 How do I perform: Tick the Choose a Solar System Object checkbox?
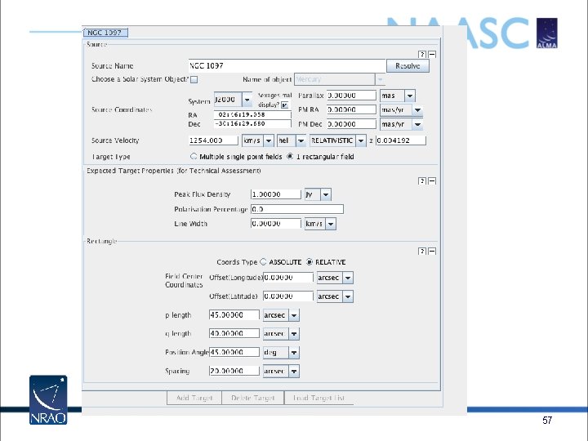tap(194, 79)
